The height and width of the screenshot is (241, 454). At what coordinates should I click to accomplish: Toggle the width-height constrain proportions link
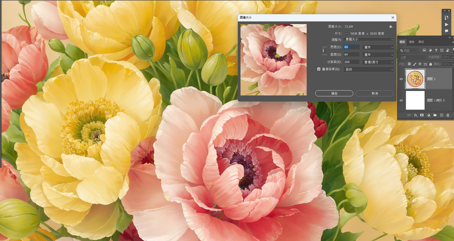point(323,50)
